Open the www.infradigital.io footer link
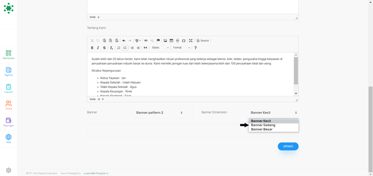Image resolution: width=373 pixels, height=176 pixels. (x=70, y=173)
